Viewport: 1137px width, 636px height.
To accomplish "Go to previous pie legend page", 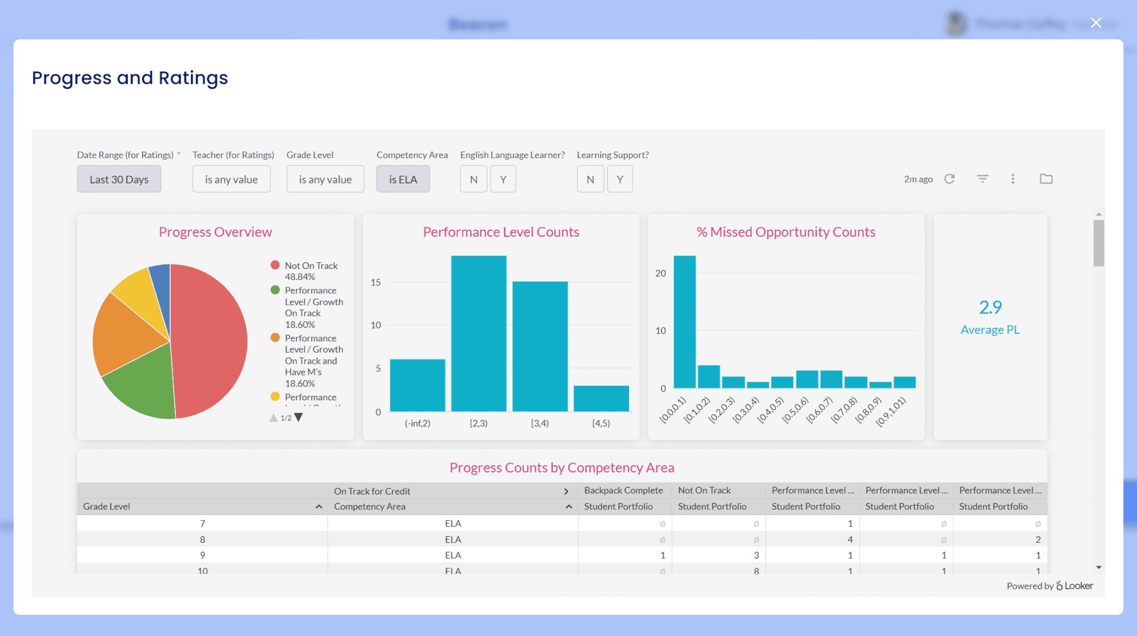I will (x=273, y=418).
